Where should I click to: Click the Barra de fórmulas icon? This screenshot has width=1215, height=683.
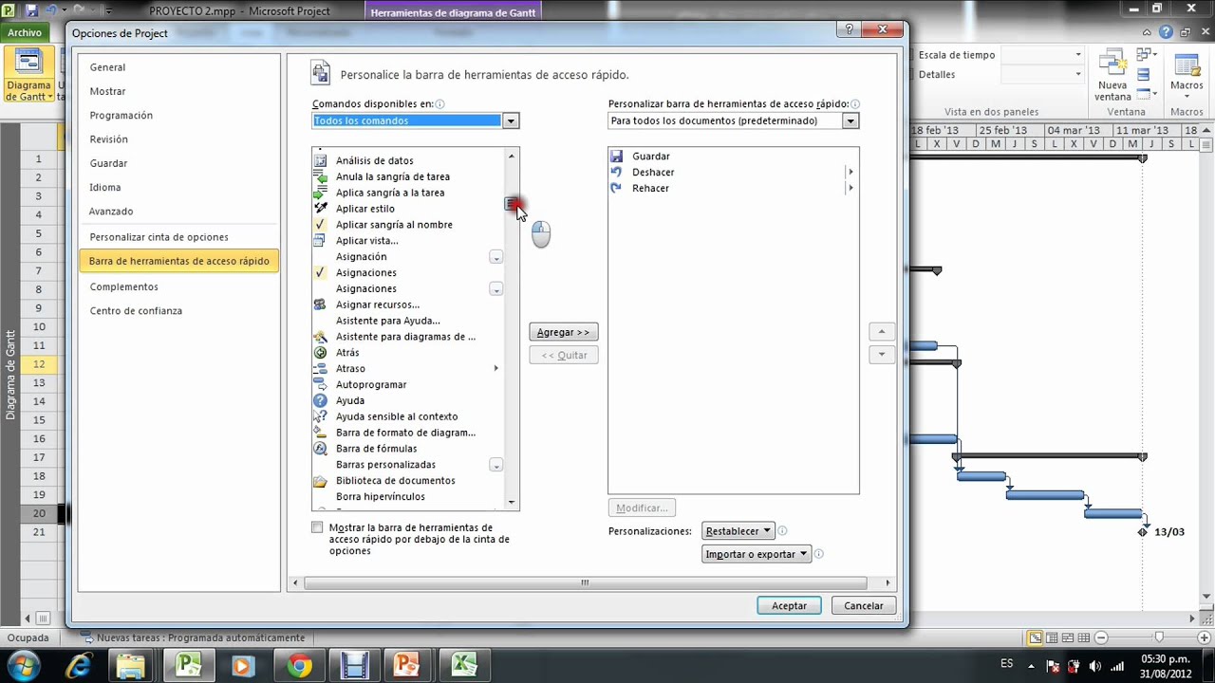(x=320, y=449)
